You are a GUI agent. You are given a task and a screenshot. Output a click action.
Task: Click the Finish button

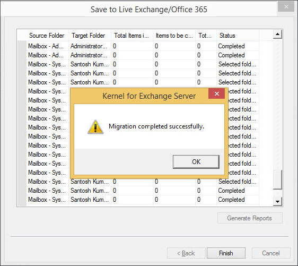pyautogui.click(x=226, y=253)
